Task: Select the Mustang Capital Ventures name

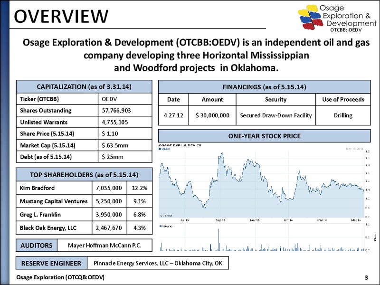Action: (54, 201)
